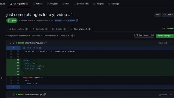This screenshot has width=174, height=98.
Task: Click added line 'font-size: 1rem;'
Action: pos(33,69)
